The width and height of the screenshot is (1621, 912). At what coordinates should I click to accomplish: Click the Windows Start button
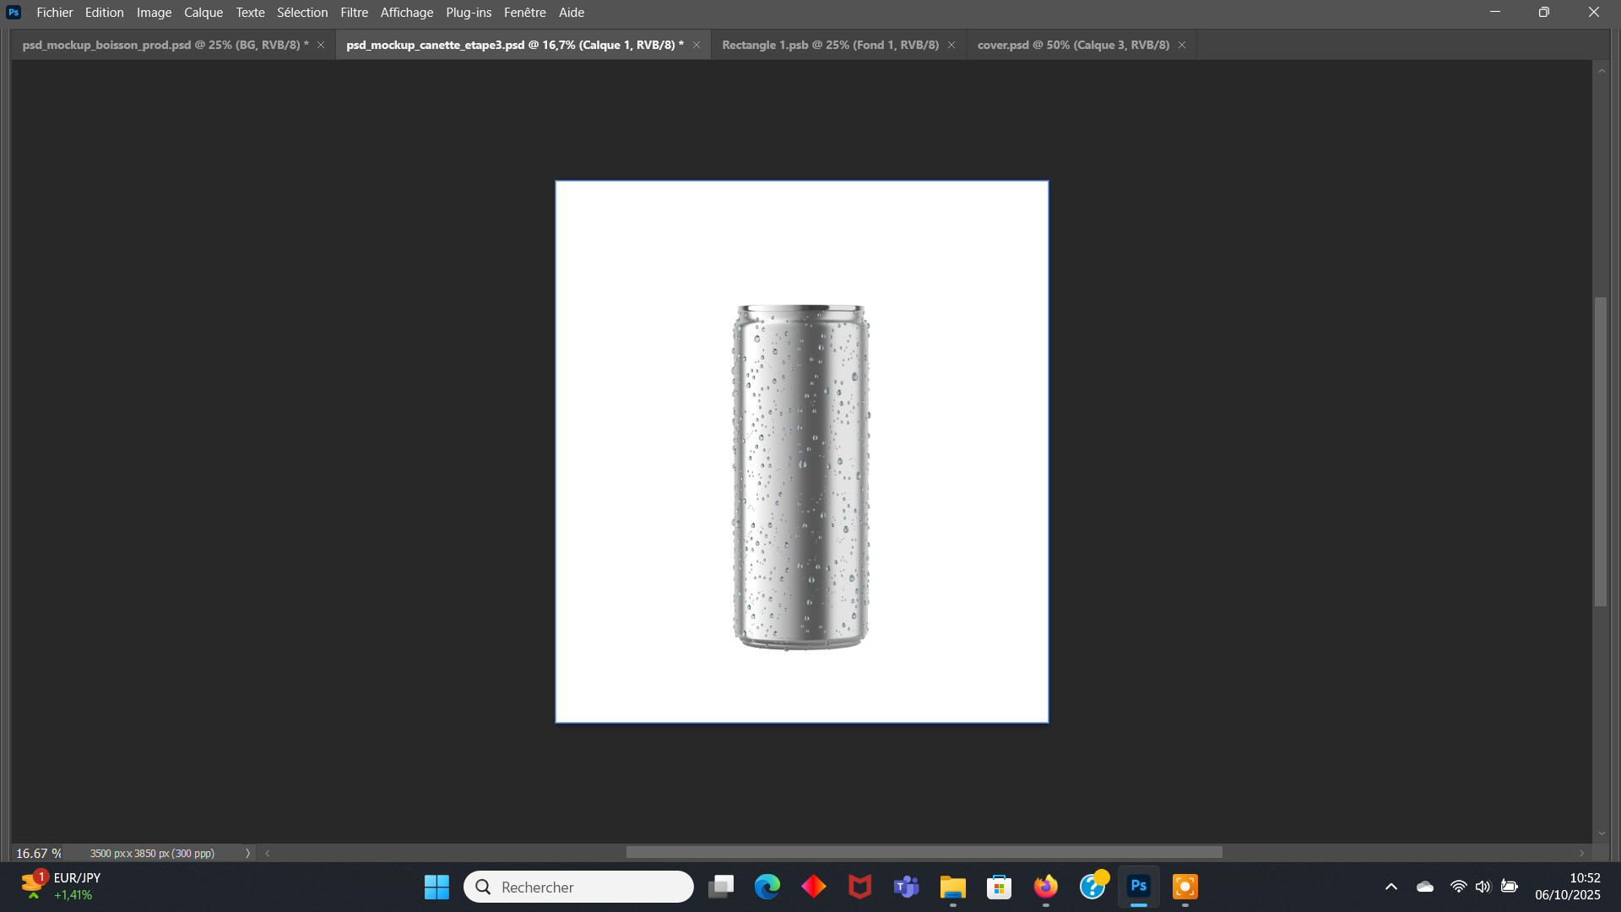click(436, 887)
